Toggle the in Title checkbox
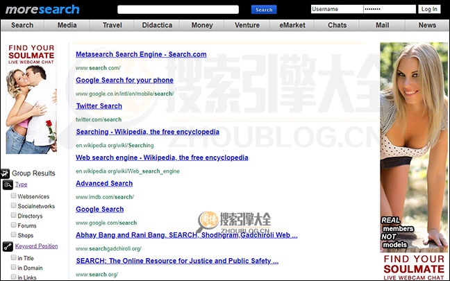The image size is (450, 281). coord(13,257)
